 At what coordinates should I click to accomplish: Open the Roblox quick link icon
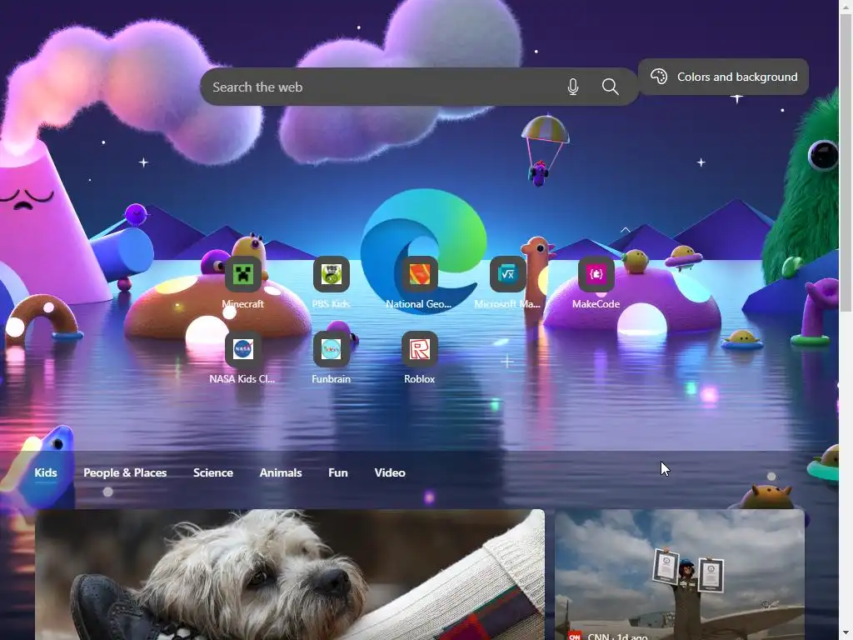point(419,349)
